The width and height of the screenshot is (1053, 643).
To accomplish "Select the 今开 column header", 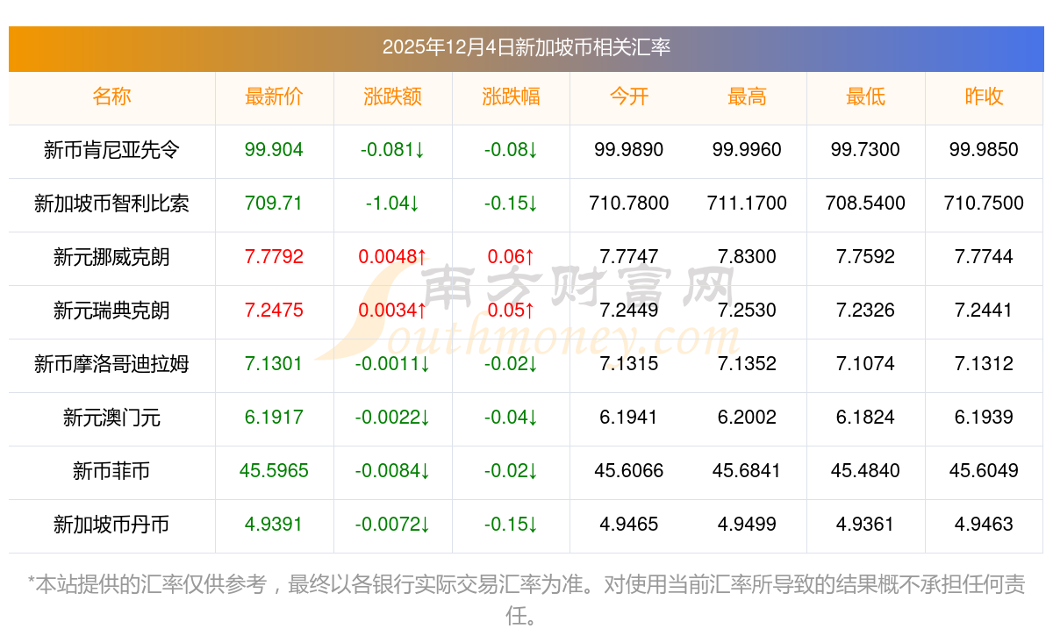I will [628, 96].
